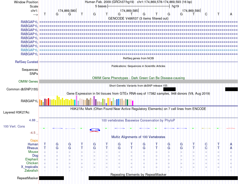Click the Dog species label
The height and width of the screenshot is (184, 238).
click(x=35, y=155)
